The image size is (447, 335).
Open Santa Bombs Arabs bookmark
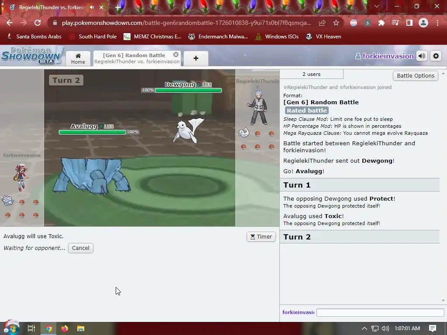[x=34, y=37]
